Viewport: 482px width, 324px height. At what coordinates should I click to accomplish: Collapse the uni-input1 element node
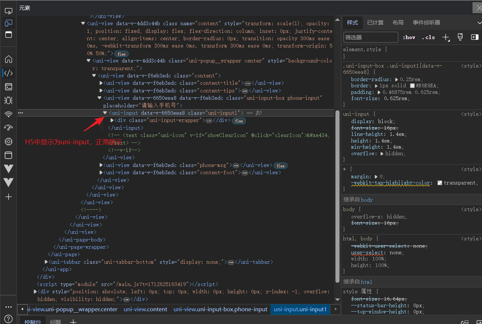[x=105, y=113]
